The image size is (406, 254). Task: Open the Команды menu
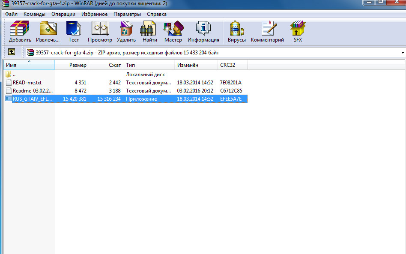pos(34,14)
